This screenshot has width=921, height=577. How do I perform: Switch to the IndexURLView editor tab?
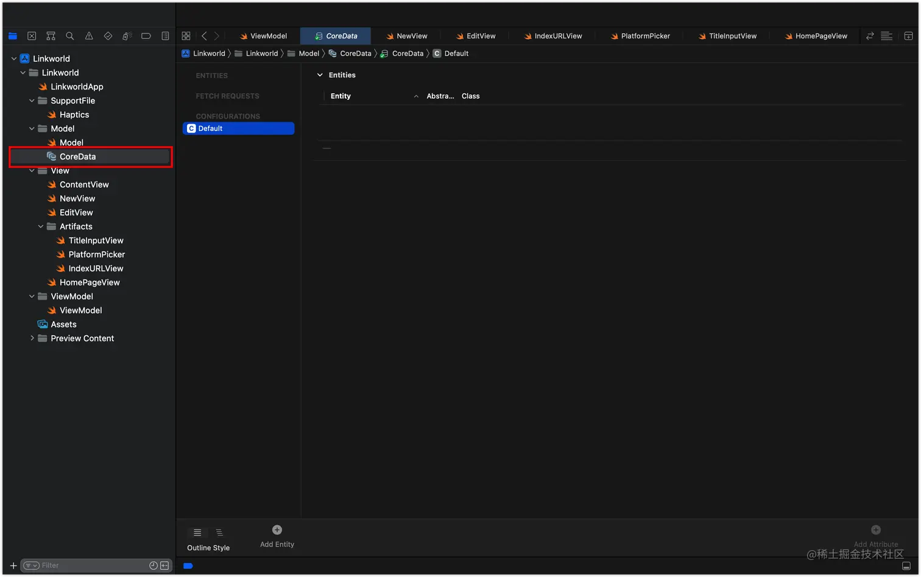[x=553, y=36]
